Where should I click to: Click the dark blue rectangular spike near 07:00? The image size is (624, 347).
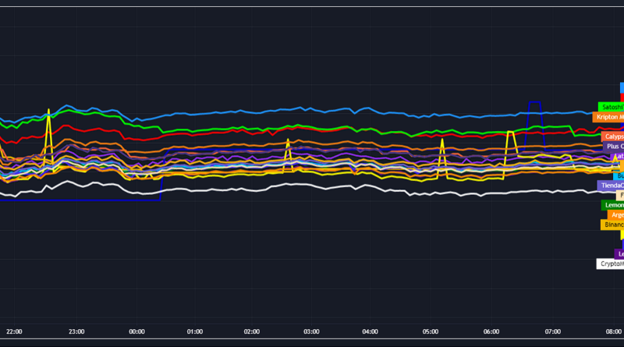coord(534,102)
